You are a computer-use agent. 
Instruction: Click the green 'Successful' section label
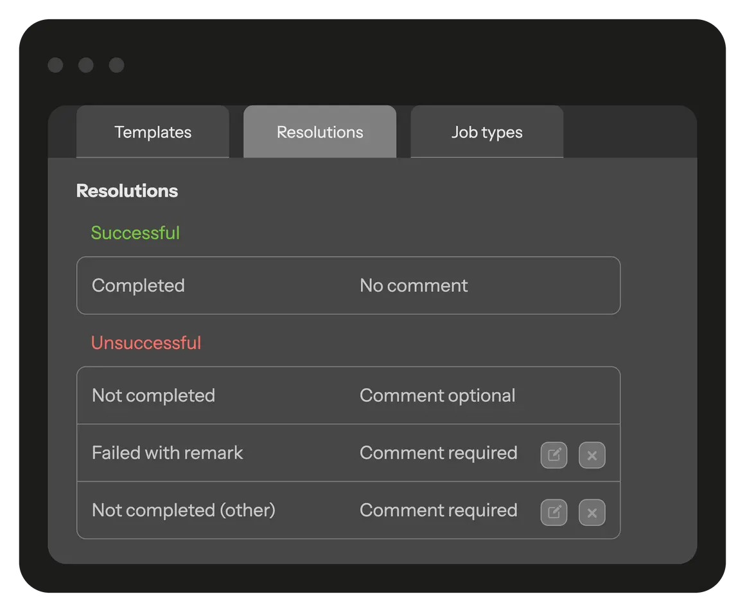136,233
